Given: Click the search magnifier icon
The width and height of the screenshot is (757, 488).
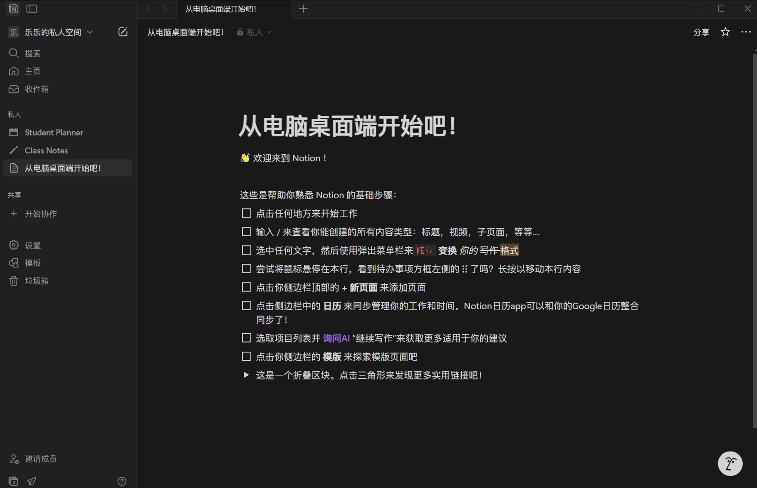Looking at the screenshot, I should tap(14, 53).
